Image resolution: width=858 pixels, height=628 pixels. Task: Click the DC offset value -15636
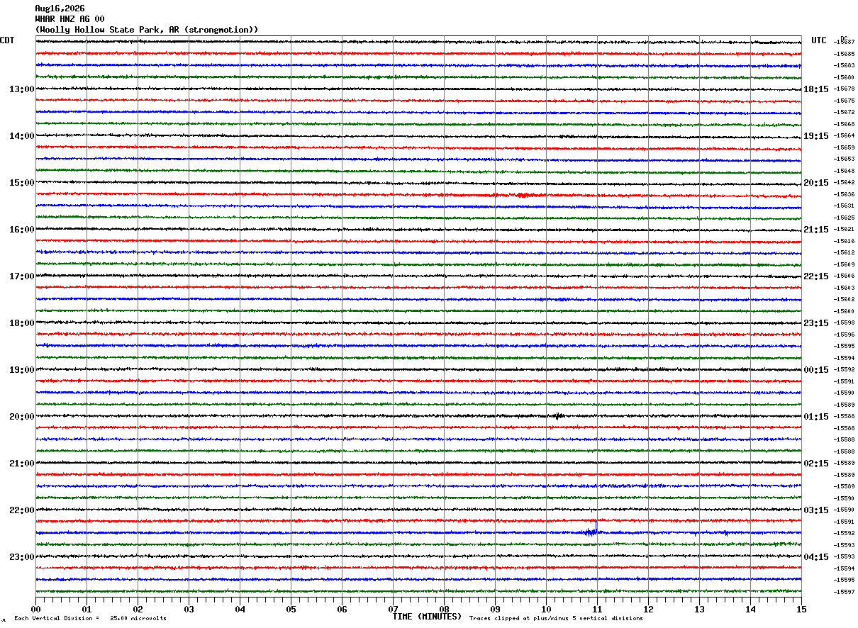coord(844,194)
